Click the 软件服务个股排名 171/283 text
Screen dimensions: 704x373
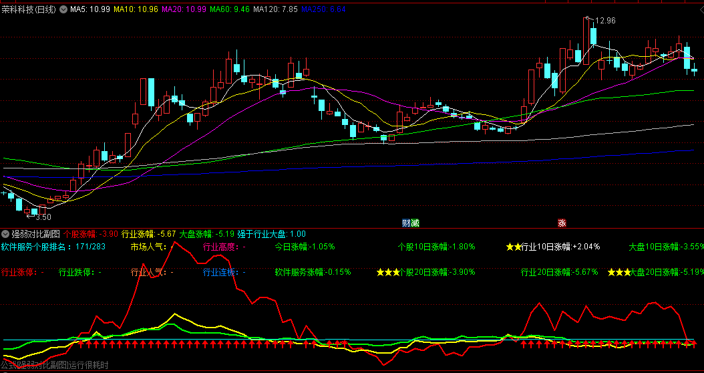point(53,247)
